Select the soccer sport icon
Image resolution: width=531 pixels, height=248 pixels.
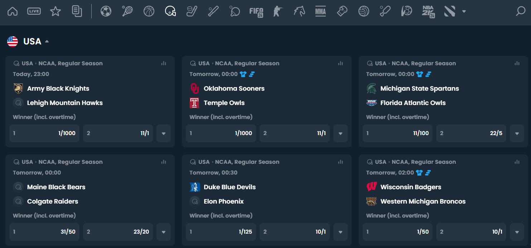106,11
